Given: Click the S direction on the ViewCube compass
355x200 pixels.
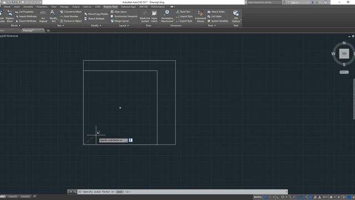Looking at the screenshot, I should tap(344, 64).
